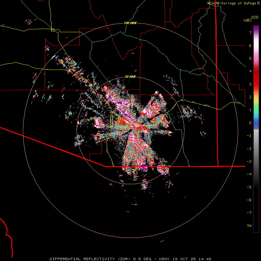Click the -6 value on the color scale
Screen dimensions: 261x261
249,200
